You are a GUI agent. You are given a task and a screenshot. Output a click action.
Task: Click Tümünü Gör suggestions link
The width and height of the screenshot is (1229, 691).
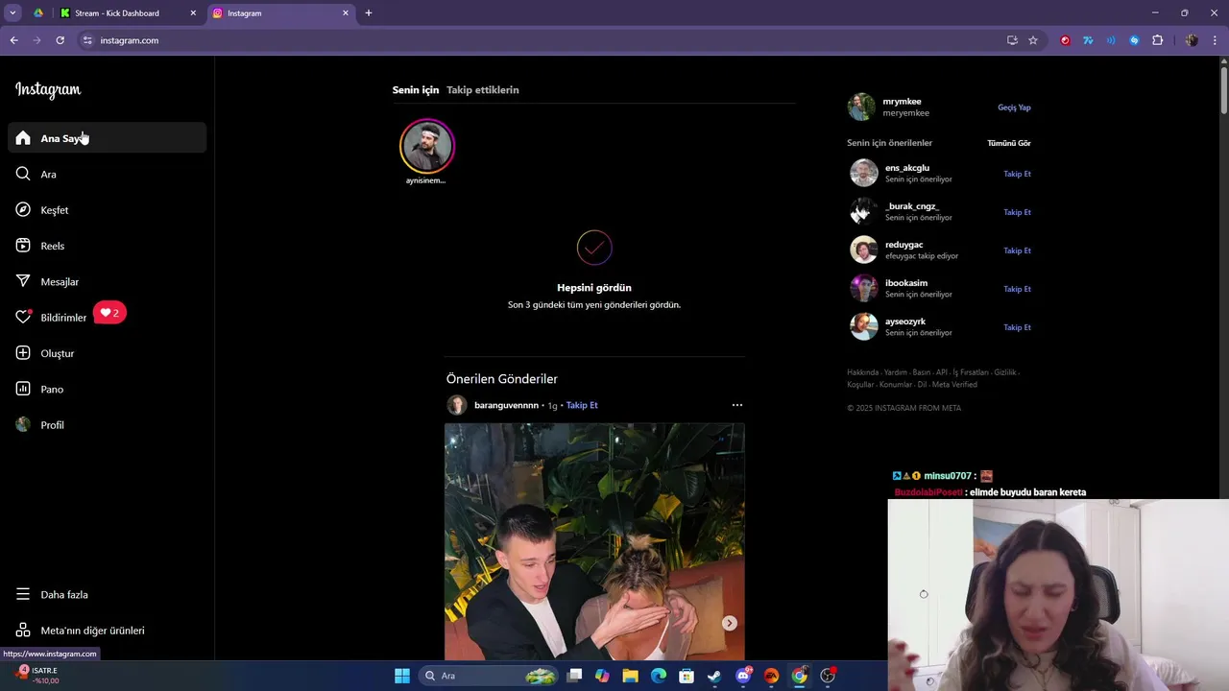(1009, 143)
